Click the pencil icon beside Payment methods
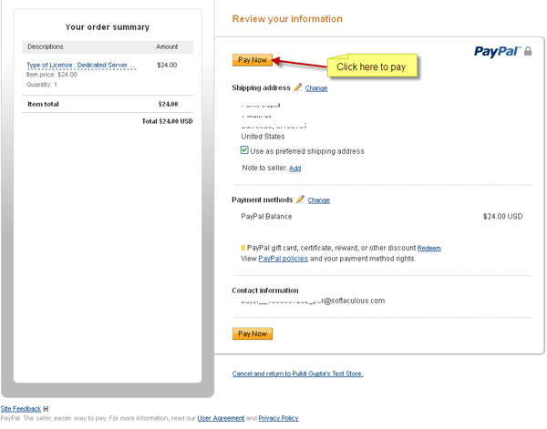This screenshot has width=547, height=429. (301, 199)
